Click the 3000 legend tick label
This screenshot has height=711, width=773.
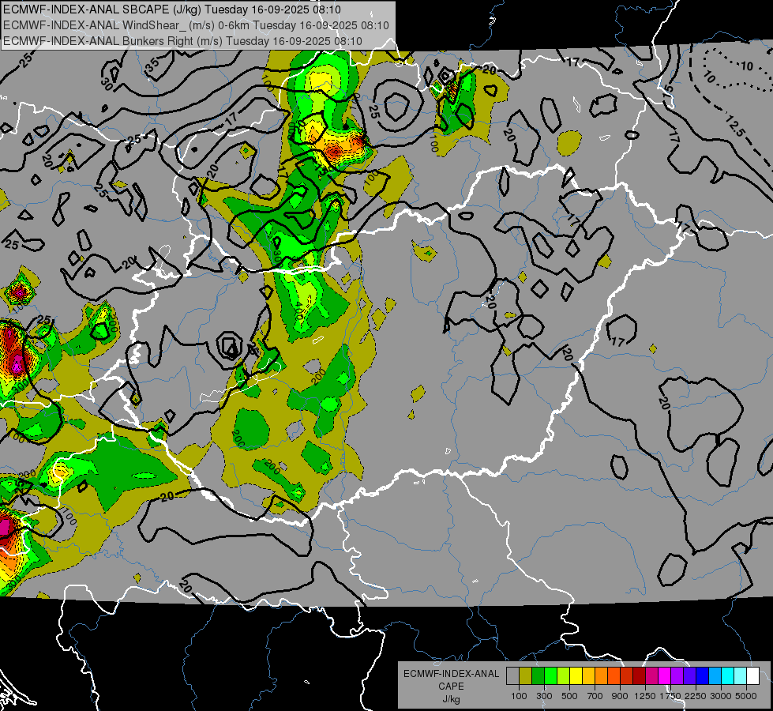[x=722, y=696]
